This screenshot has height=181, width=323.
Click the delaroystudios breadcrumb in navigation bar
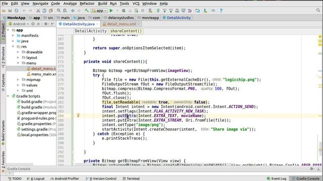point(119,18)
